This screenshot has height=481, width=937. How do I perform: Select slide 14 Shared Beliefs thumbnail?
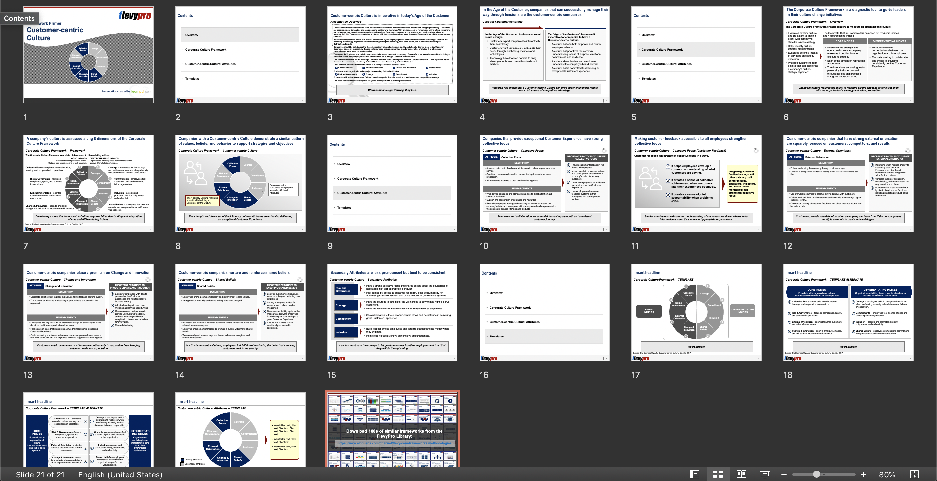(240, 312)
